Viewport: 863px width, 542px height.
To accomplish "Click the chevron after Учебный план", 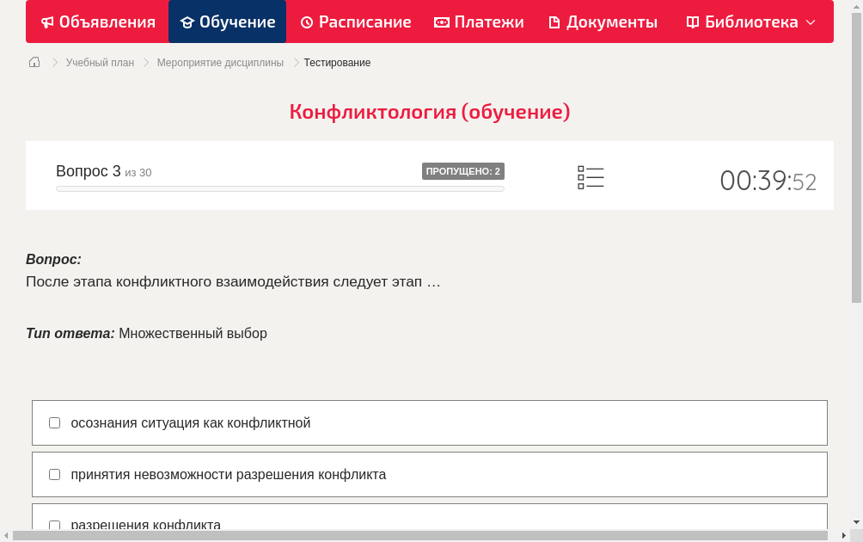I will coord(145,62).
